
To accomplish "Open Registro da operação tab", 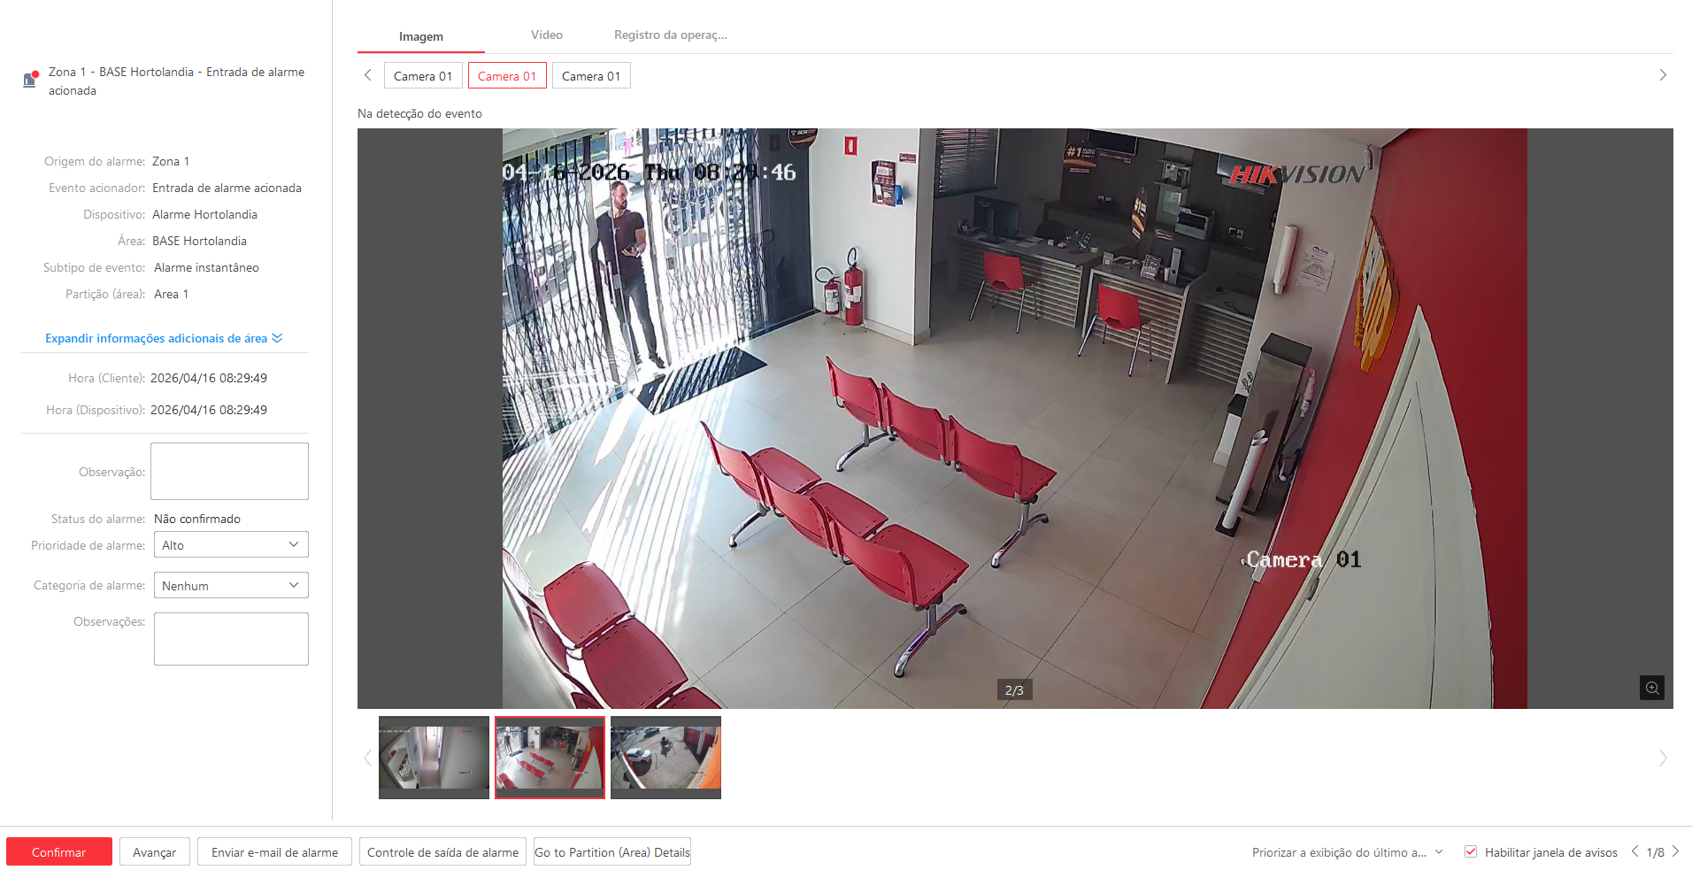I will point(670,35).
